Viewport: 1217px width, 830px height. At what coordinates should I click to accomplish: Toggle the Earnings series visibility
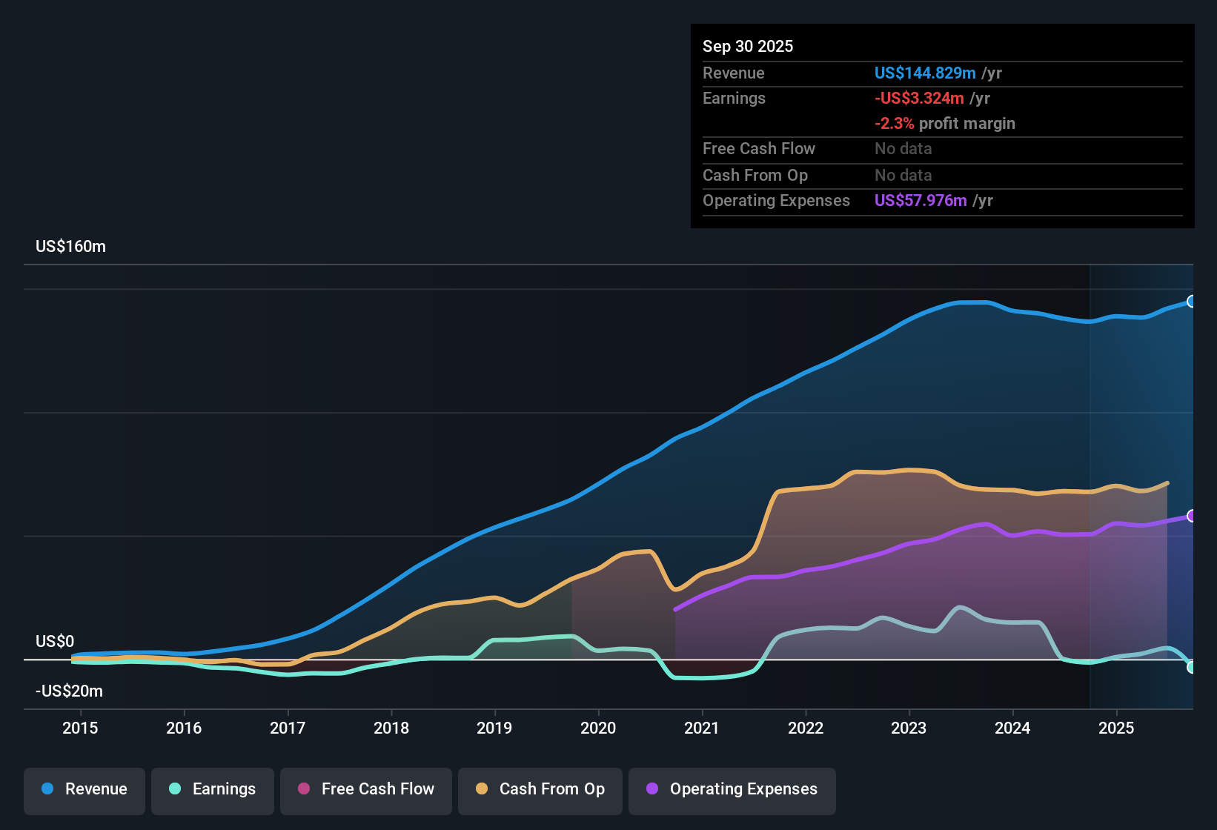tap(212, 791)
